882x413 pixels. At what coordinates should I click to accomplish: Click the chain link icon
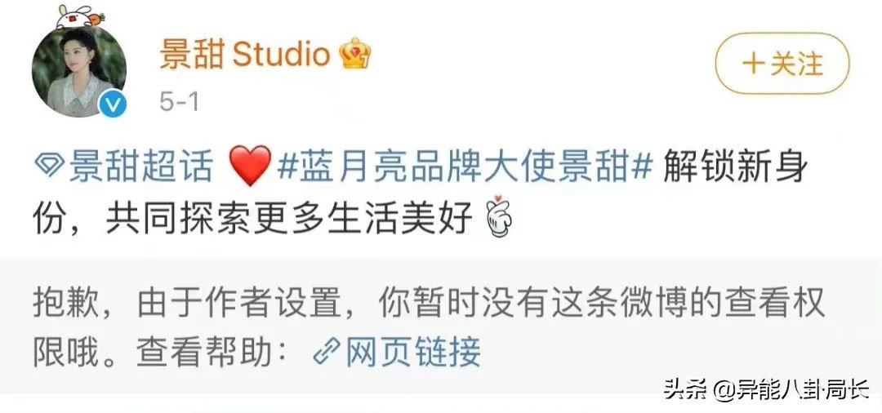pyautogui.click(x=326, y=353)
